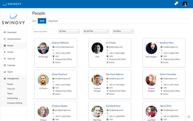Open Company Setting under Management

pyautogui.click(x=15, y=103)
